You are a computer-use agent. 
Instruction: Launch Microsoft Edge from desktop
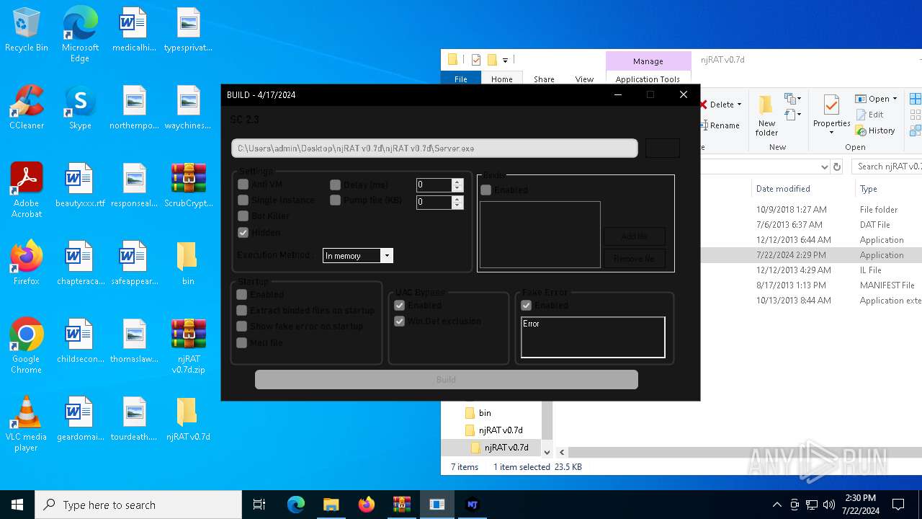(80, 35)
